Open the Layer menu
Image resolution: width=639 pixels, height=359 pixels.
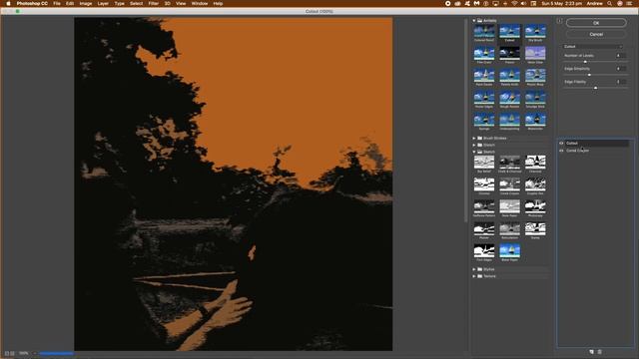pyautogui.click(x=103, y=3)
